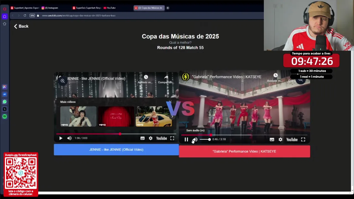The width and height of the screenshot is (354, 199).
Task: Enter fullscreen on the Gabriela video
Action: pos(303,140)
